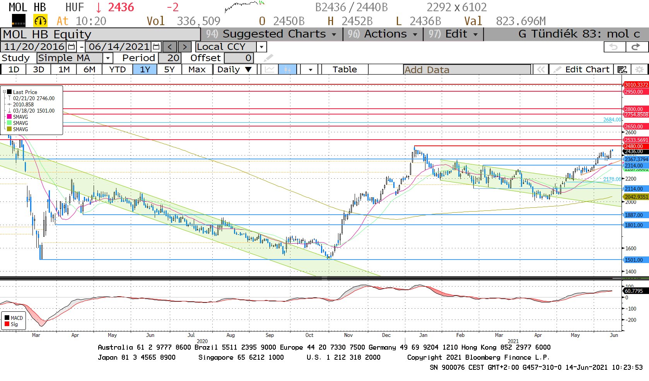The image size is (649, 381).
Task: Click the redo arrow button
Action: point(635,47)
